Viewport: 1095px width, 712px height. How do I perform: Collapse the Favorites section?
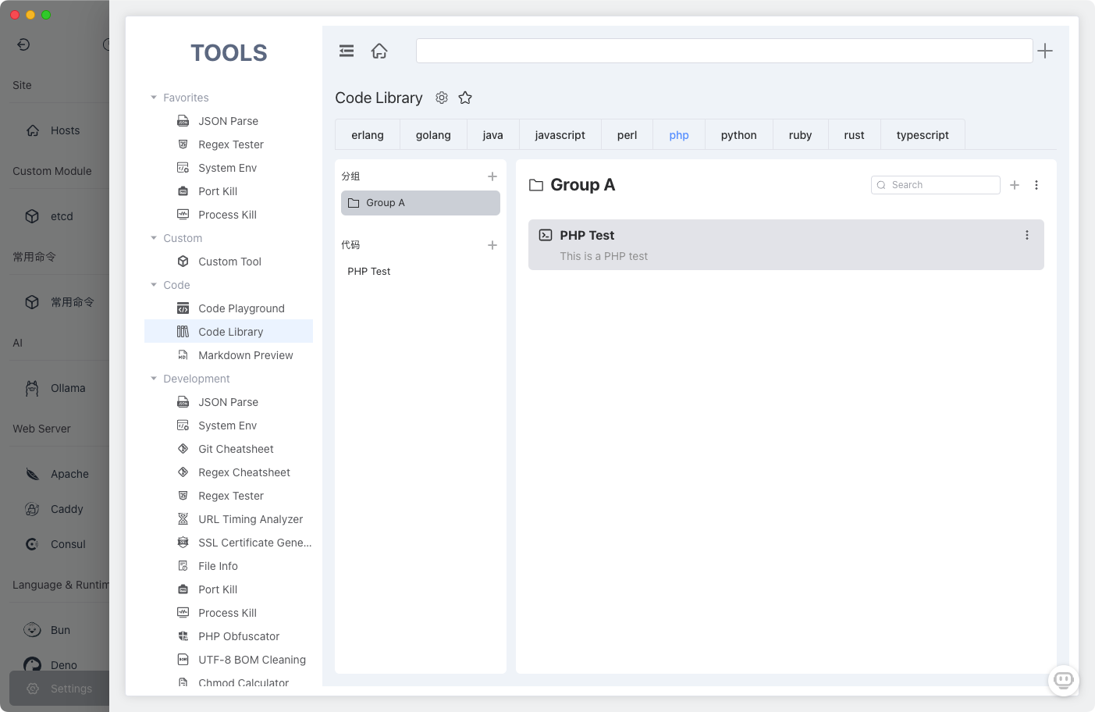[x=154, y=98]
